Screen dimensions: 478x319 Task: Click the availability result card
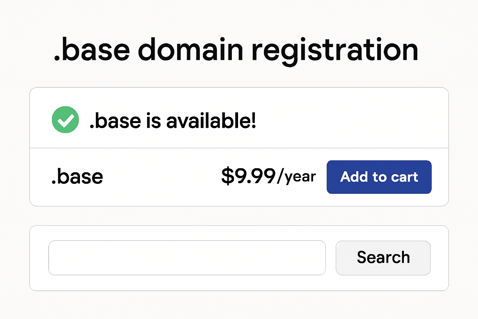point(239,146)
